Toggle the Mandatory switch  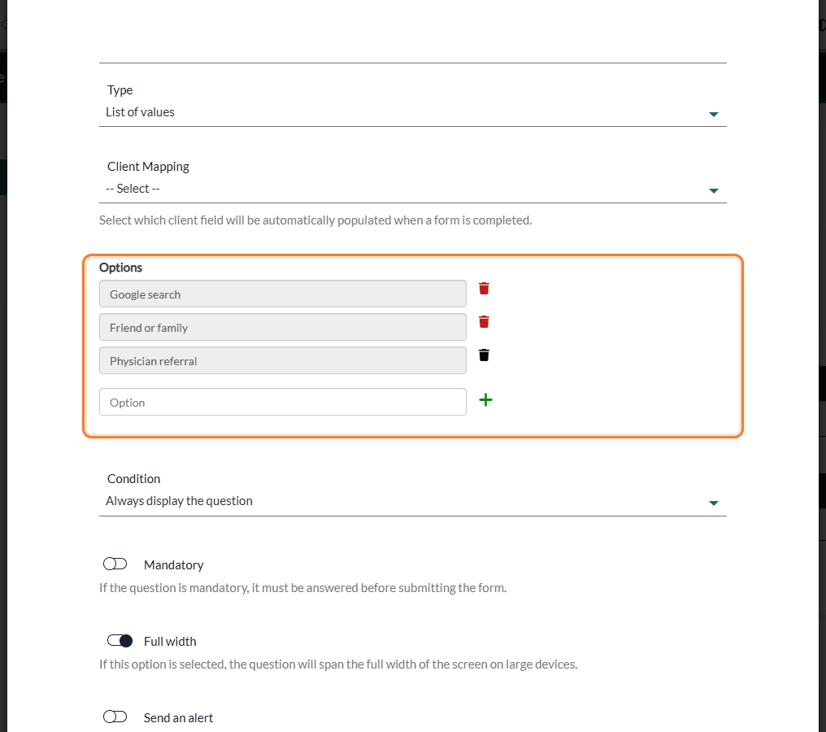point(115,564)
